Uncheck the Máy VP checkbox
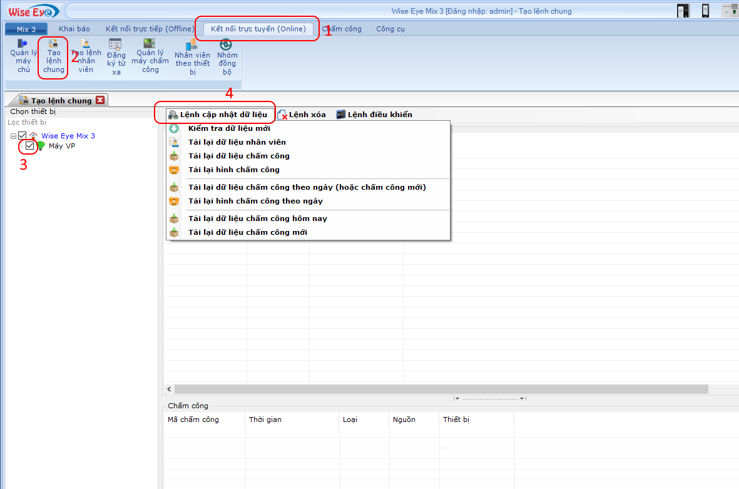Screen dimensions: 739x489 [29, 146]
